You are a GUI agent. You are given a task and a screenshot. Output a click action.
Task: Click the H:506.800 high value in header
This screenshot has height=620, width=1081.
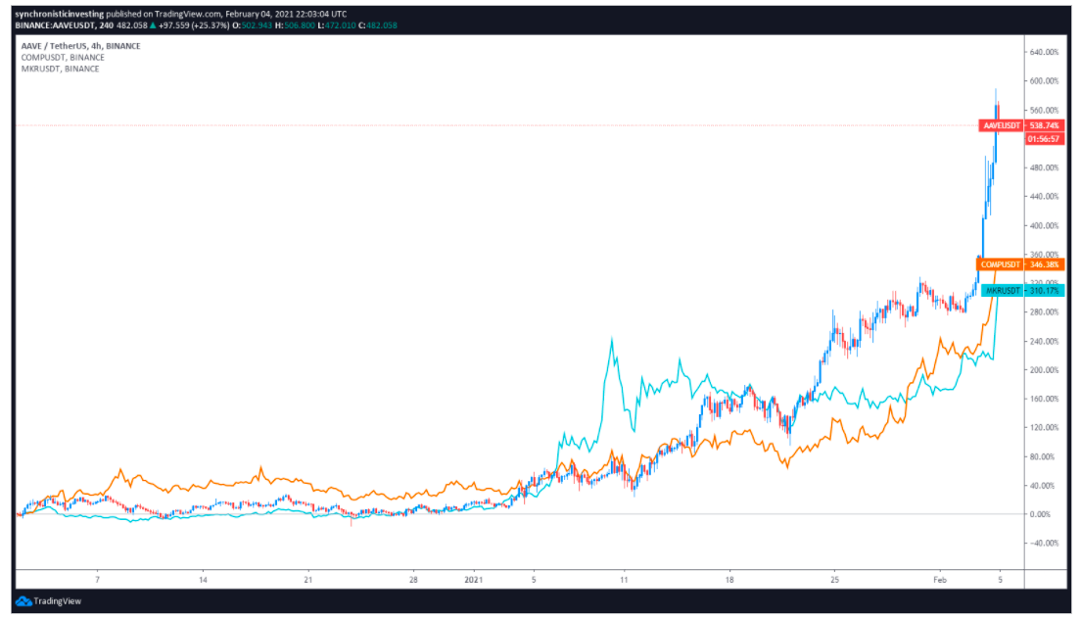coord(295,25)
